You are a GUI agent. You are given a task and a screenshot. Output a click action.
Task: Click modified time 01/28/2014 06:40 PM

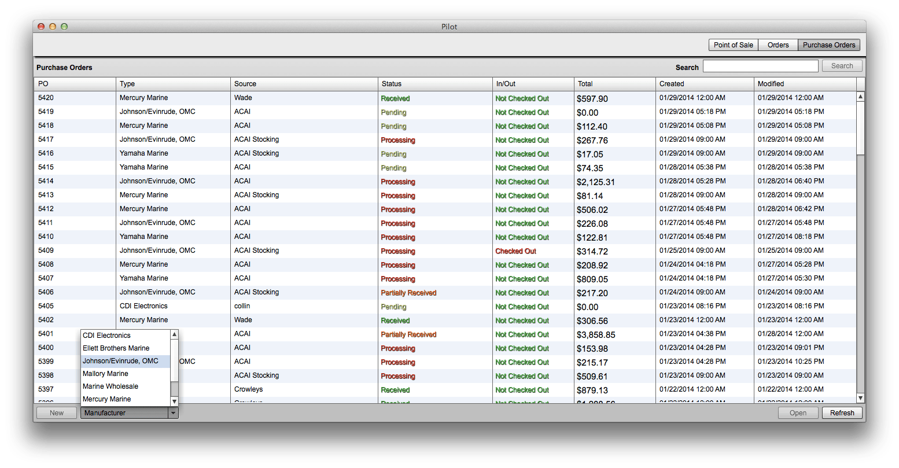(791, 181)
